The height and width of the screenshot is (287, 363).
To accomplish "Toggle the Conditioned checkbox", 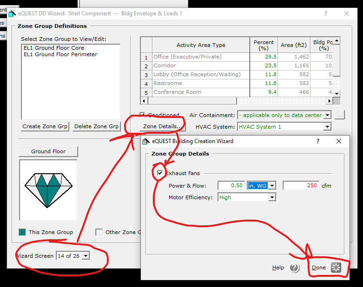I will click(142, 115).
